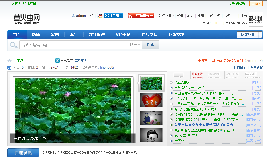The image size is (267, 157).
Task: Click the user avatar image at top right
Action: click(256, 19)
